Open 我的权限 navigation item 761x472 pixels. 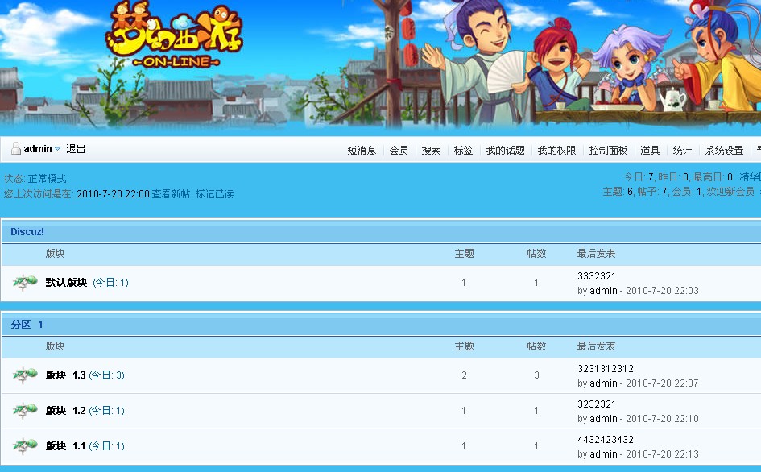(x=556, y=151)
